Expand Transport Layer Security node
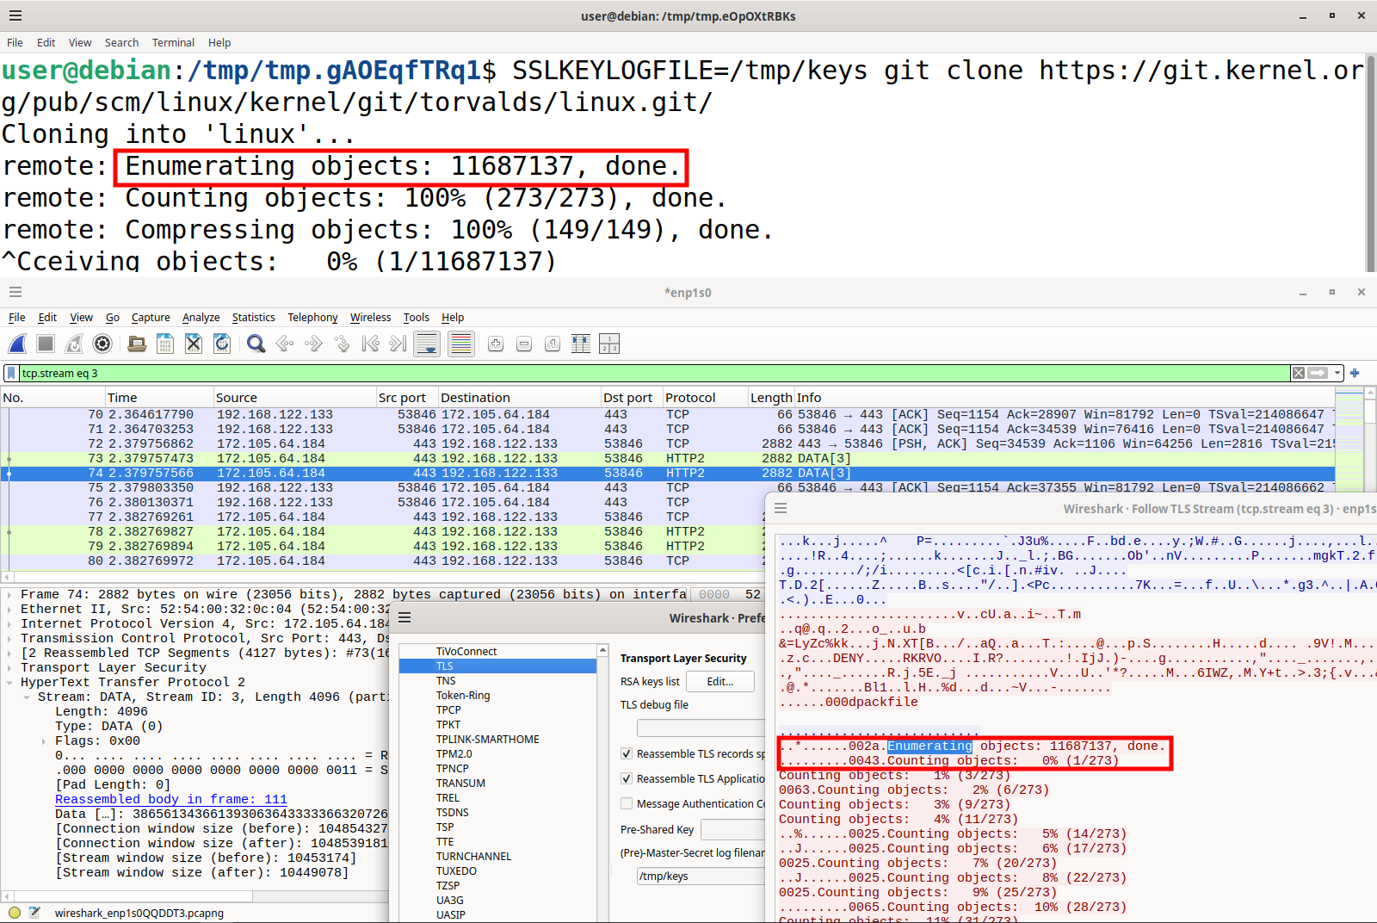The width and height of the screenshot is (1377, 923). (9, 667)
